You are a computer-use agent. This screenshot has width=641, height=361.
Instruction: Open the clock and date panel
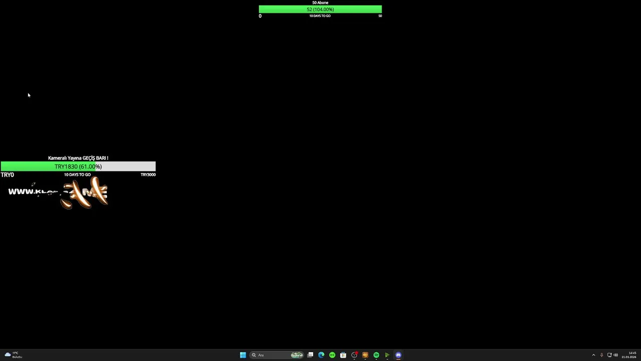629,355
